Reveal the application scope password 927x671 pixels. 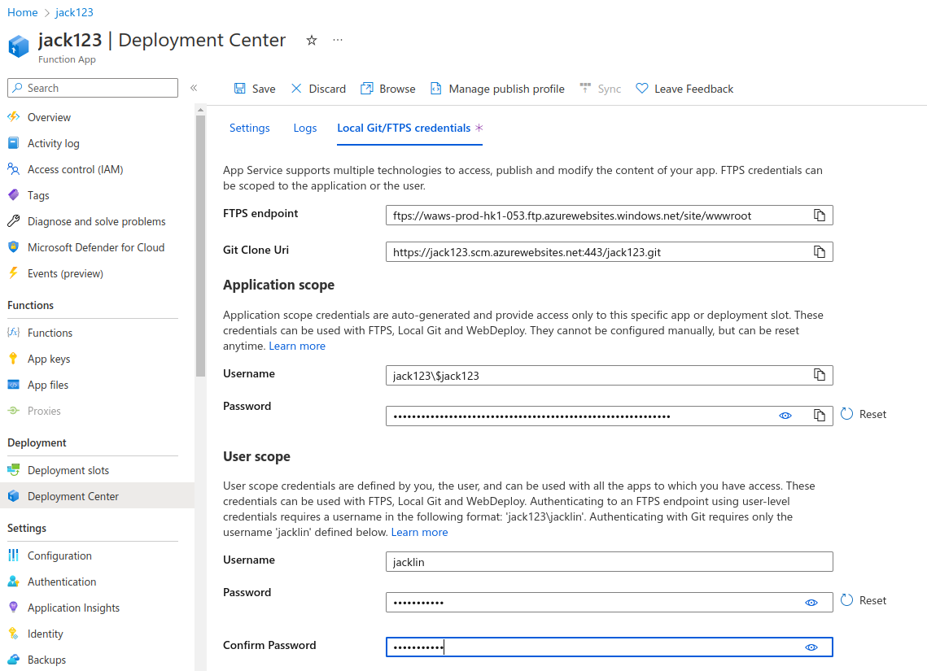[785, 416]
